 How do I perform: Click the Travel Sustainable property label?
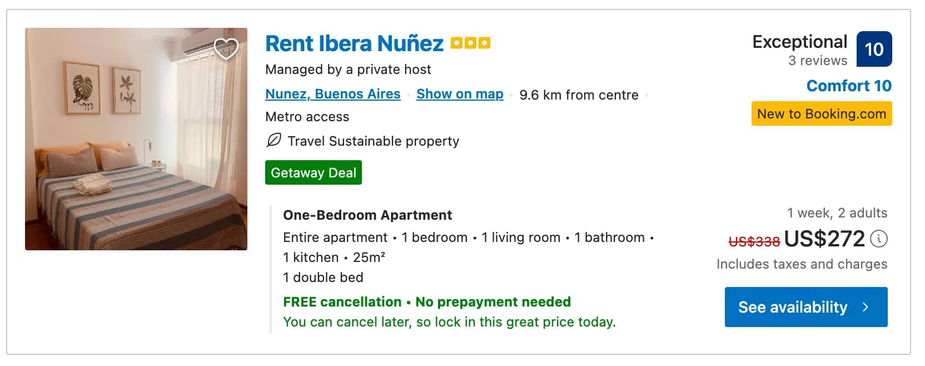374,141
